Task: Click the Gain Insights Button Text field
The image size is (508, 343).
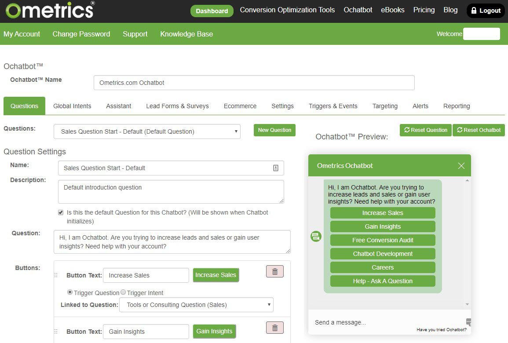Action: [x=146, y=332]
